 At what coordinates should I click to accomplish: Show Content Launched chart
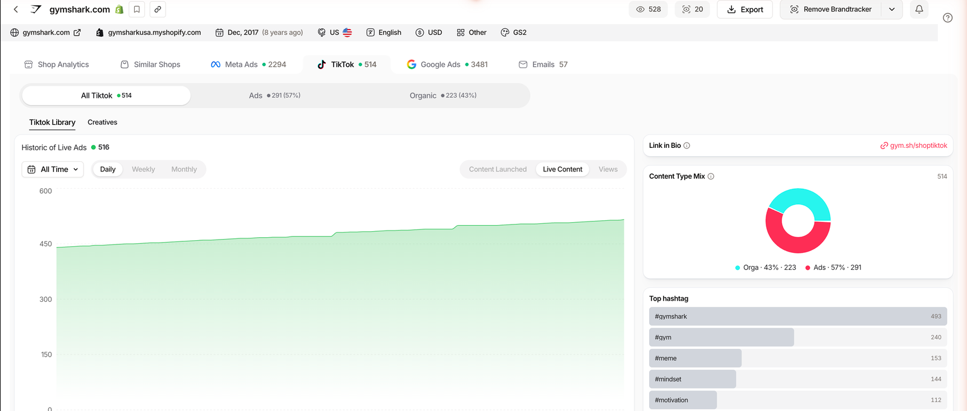click(498, 170)
